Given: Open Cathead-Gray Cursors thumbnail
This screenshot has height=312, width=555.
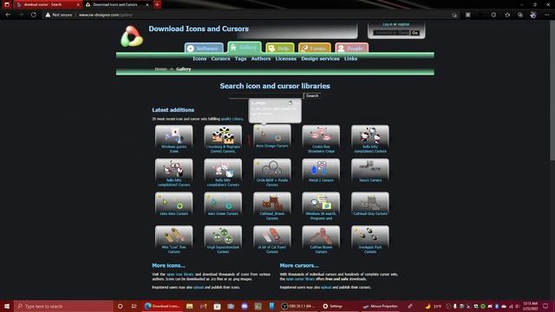Looking at the screenshot, I should pos(370,205).
